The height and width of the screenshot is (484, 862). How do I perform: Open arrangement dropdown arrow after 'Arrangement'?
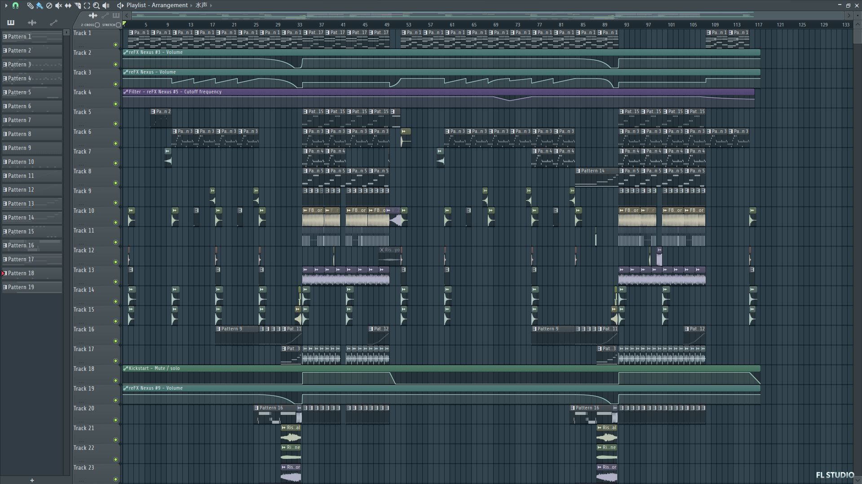[191, 5]
